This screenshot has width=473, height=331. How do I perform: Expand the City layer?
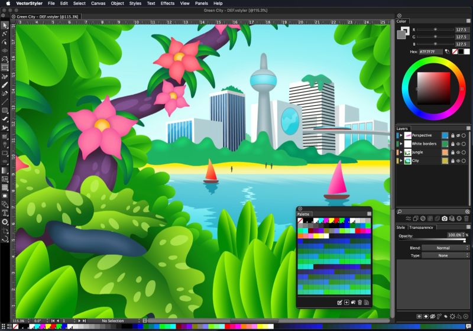(401, 161)
